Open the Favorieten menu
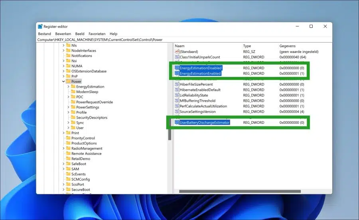The height and width of the screenshot is (220, 359). [x=97, y=34]
